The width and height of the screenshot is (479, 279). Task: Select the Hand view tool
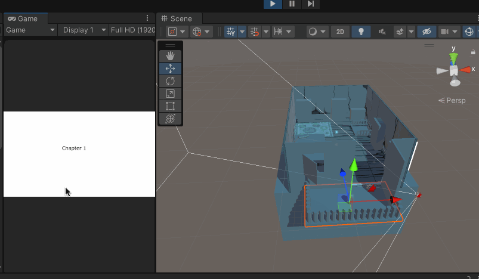[170, 55]
